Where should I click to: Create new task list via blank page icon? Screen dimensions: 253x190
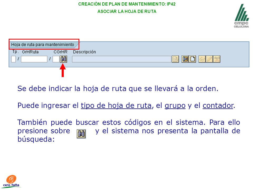coord(192,59)
